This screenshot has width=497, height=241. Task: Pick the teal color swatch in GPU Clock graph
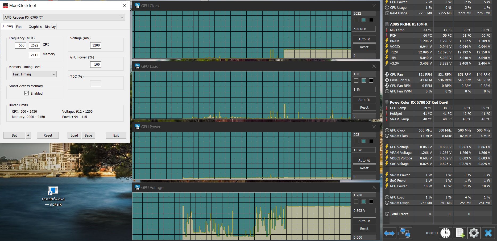tap(364, 20)
